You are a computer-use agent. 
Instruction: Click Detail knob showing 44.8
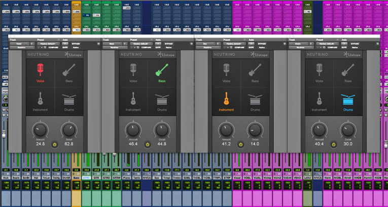tap(162, 130)
